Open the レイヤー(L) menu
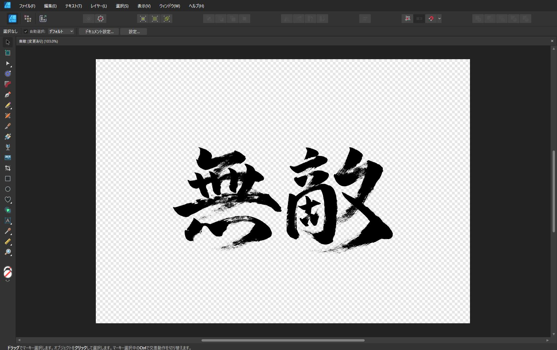The width and height of the screenshot is (557, 350). point(99,6)
